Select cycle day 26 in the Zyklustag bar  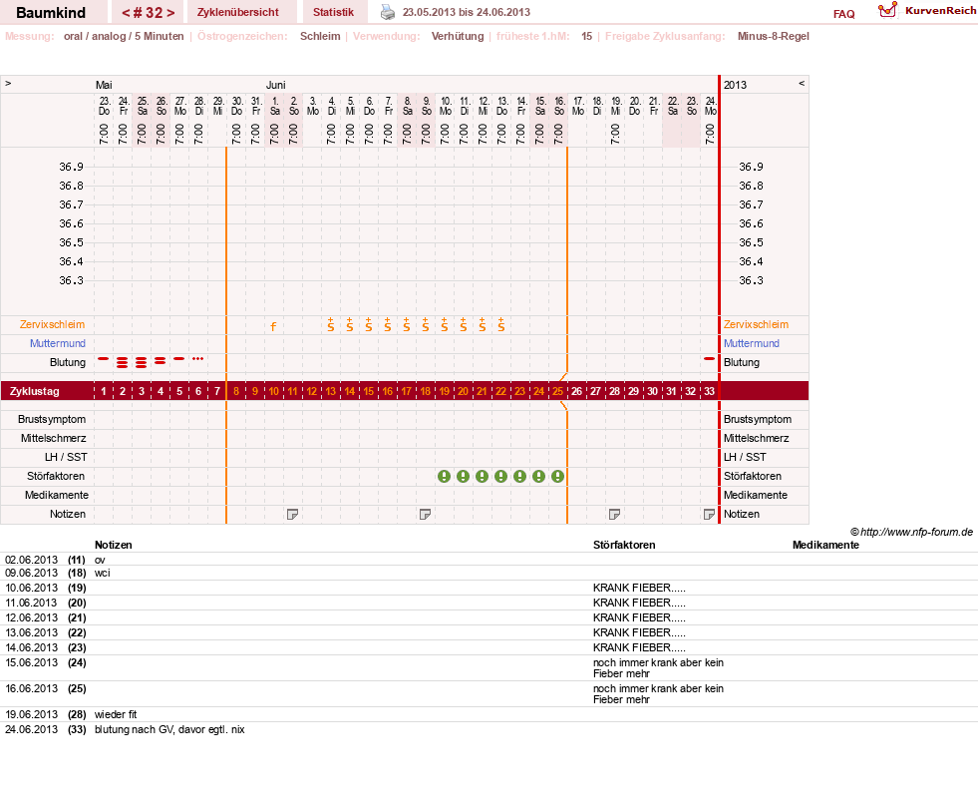point(577,391)
